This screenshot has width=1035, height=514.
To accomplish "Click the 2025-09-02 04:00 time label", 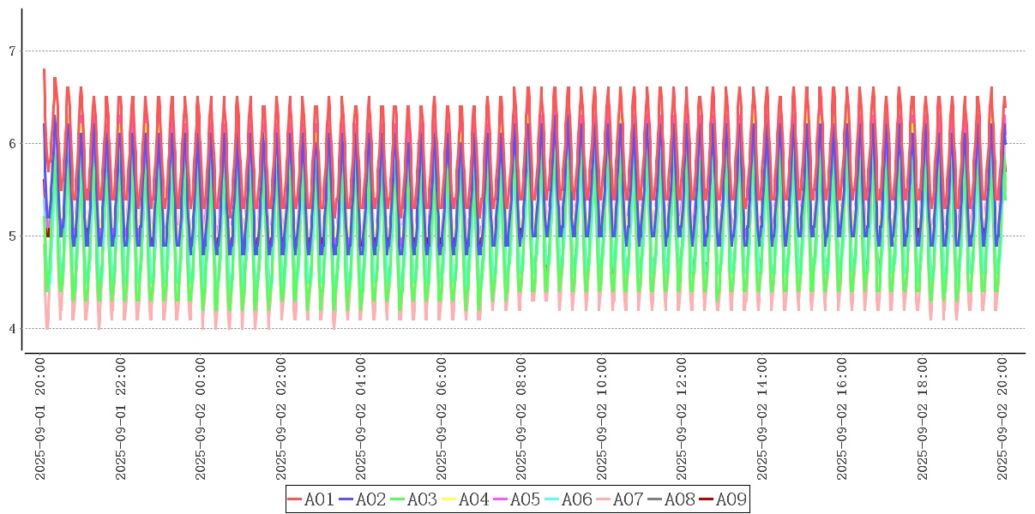I will point(362,419).
